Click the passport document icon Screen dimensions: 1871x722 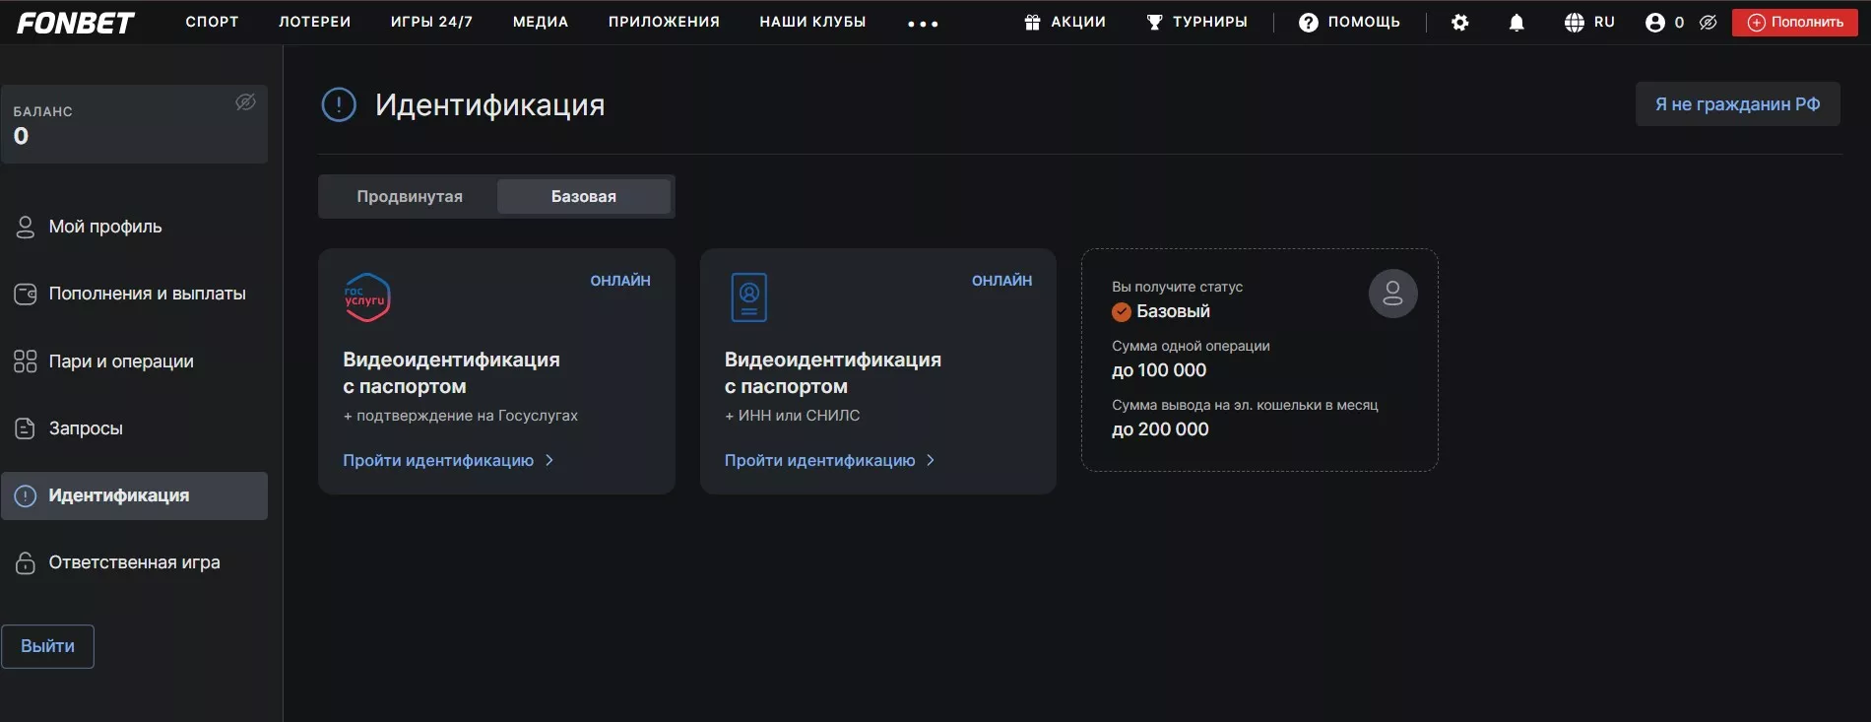point(749,297)
